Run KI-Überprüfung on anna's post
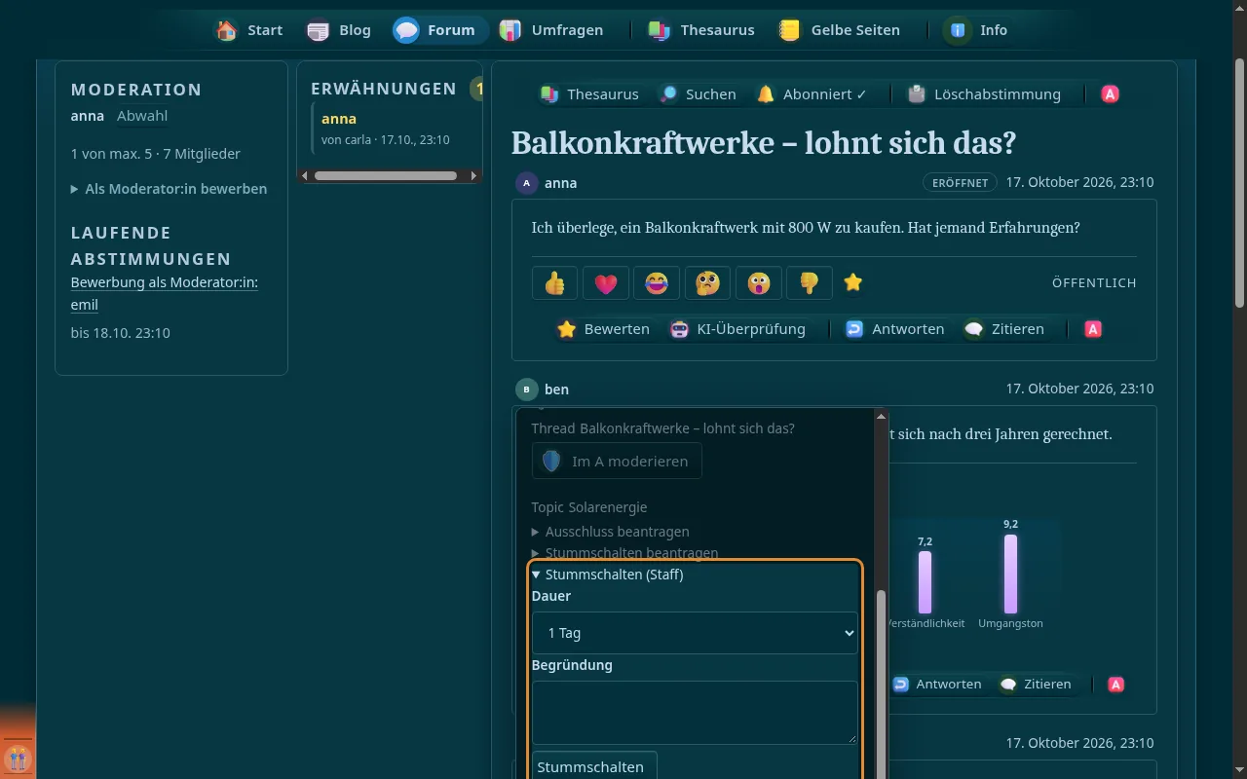 click(737, 329)
